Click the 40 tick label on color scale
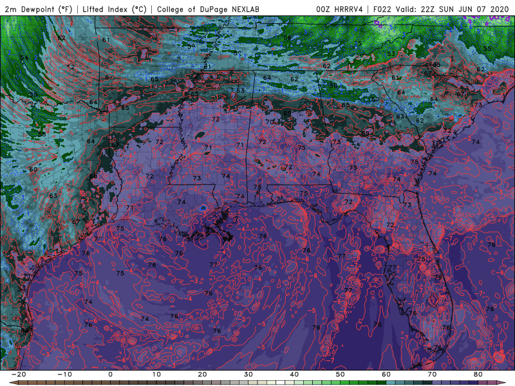The height and width of the screenshot is (386, 515). coord(294,374)
